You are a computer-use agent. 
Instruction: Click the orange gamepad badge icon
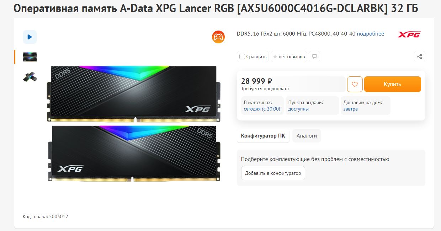(218, 37)
